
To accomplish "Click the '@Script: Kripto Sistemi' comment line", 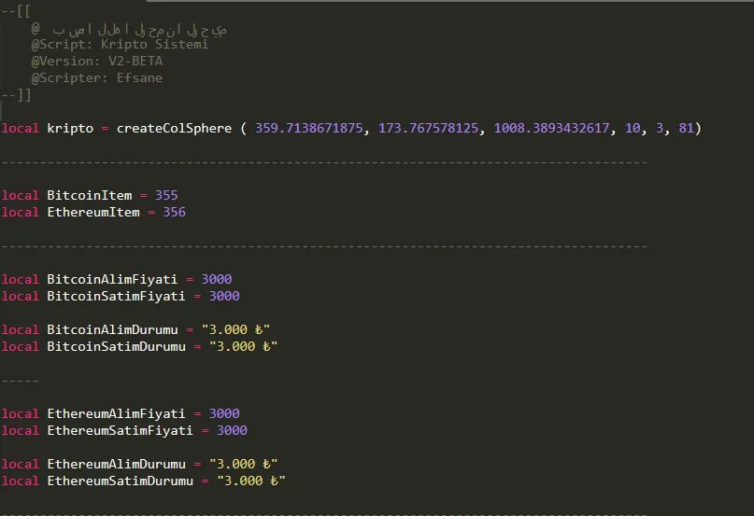I will (120, 45).
